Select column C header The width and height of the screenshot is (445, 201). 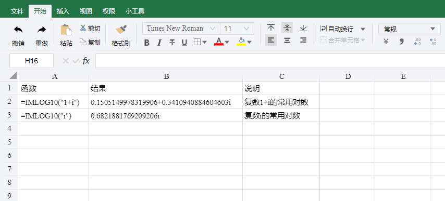[x=281, y=76]
